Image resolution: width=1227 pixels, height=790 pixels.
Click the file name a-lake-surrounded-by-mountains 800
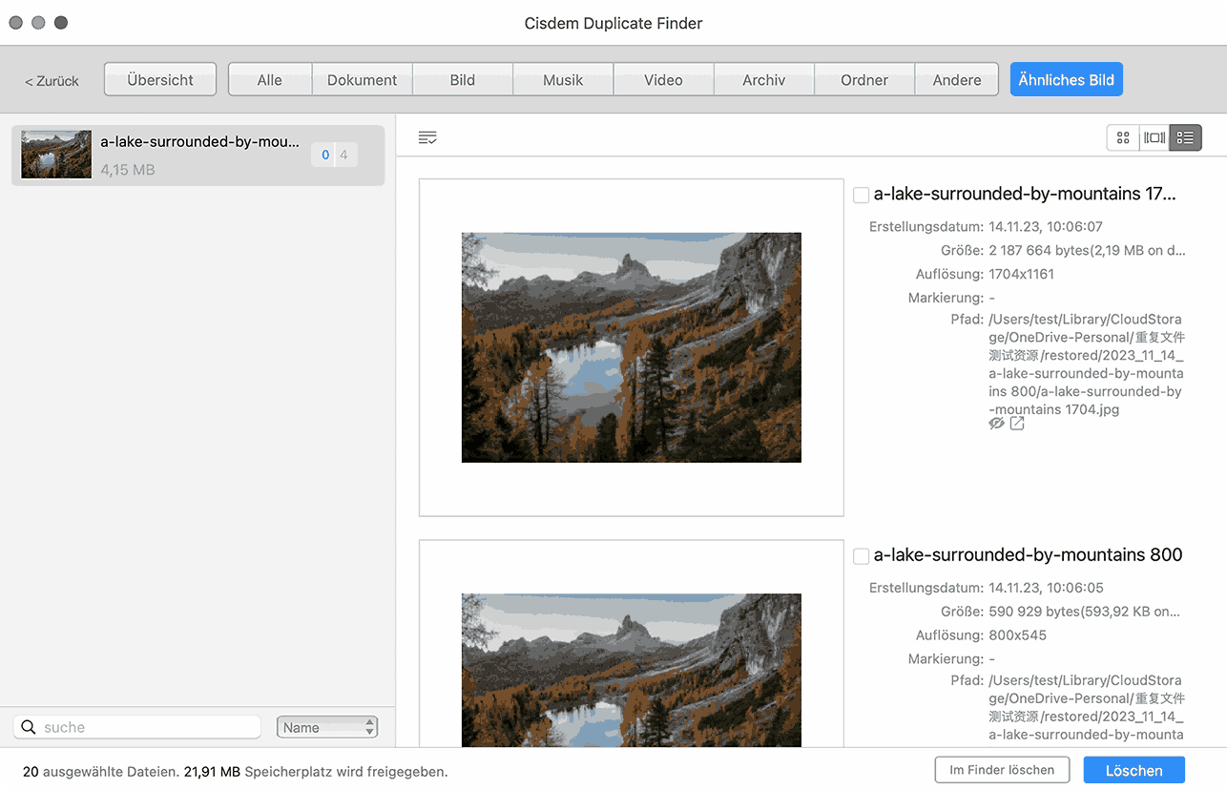[1028, 554]
